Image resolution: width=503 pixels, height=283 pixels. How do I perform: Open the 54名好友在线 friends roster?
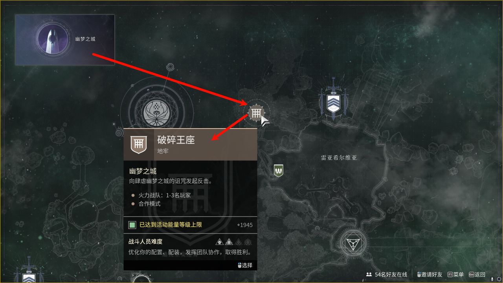point(387,274)
